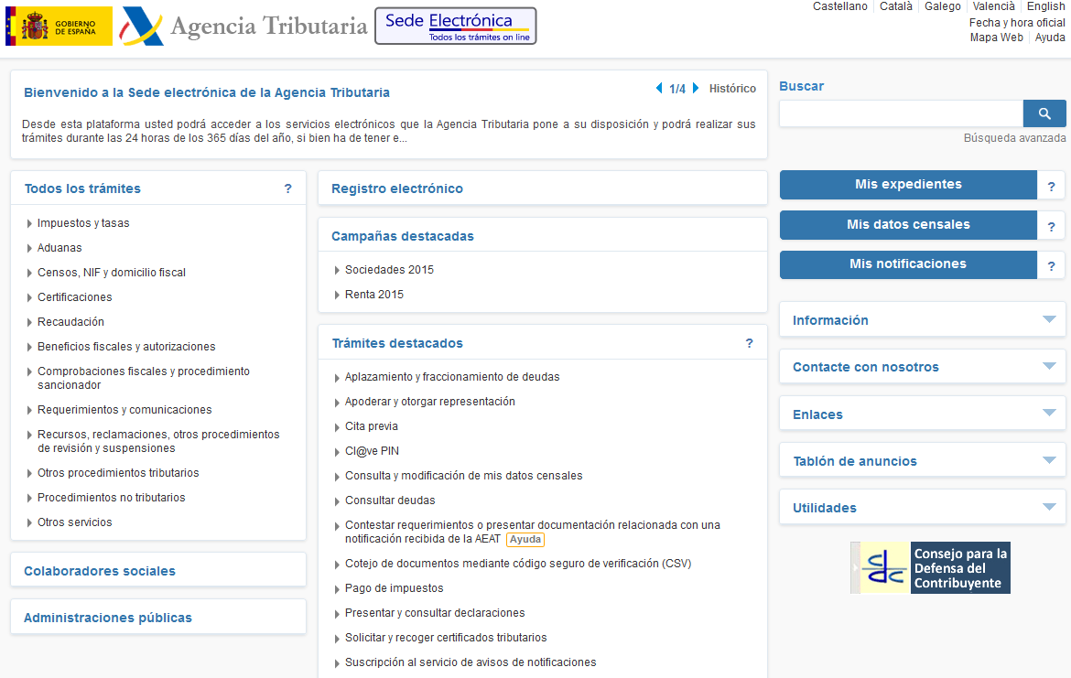Go to previous welcome announcement arrow
The image size is (1071, 678).
[x=659, y=88]
